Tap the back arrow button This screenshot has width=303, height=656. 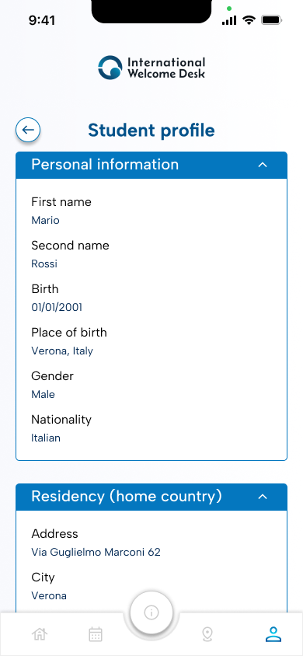pyautogui.click(x=28, y=130)
